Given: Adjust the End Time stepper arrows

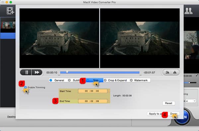Looking at the screenshot, I should 109,101.
